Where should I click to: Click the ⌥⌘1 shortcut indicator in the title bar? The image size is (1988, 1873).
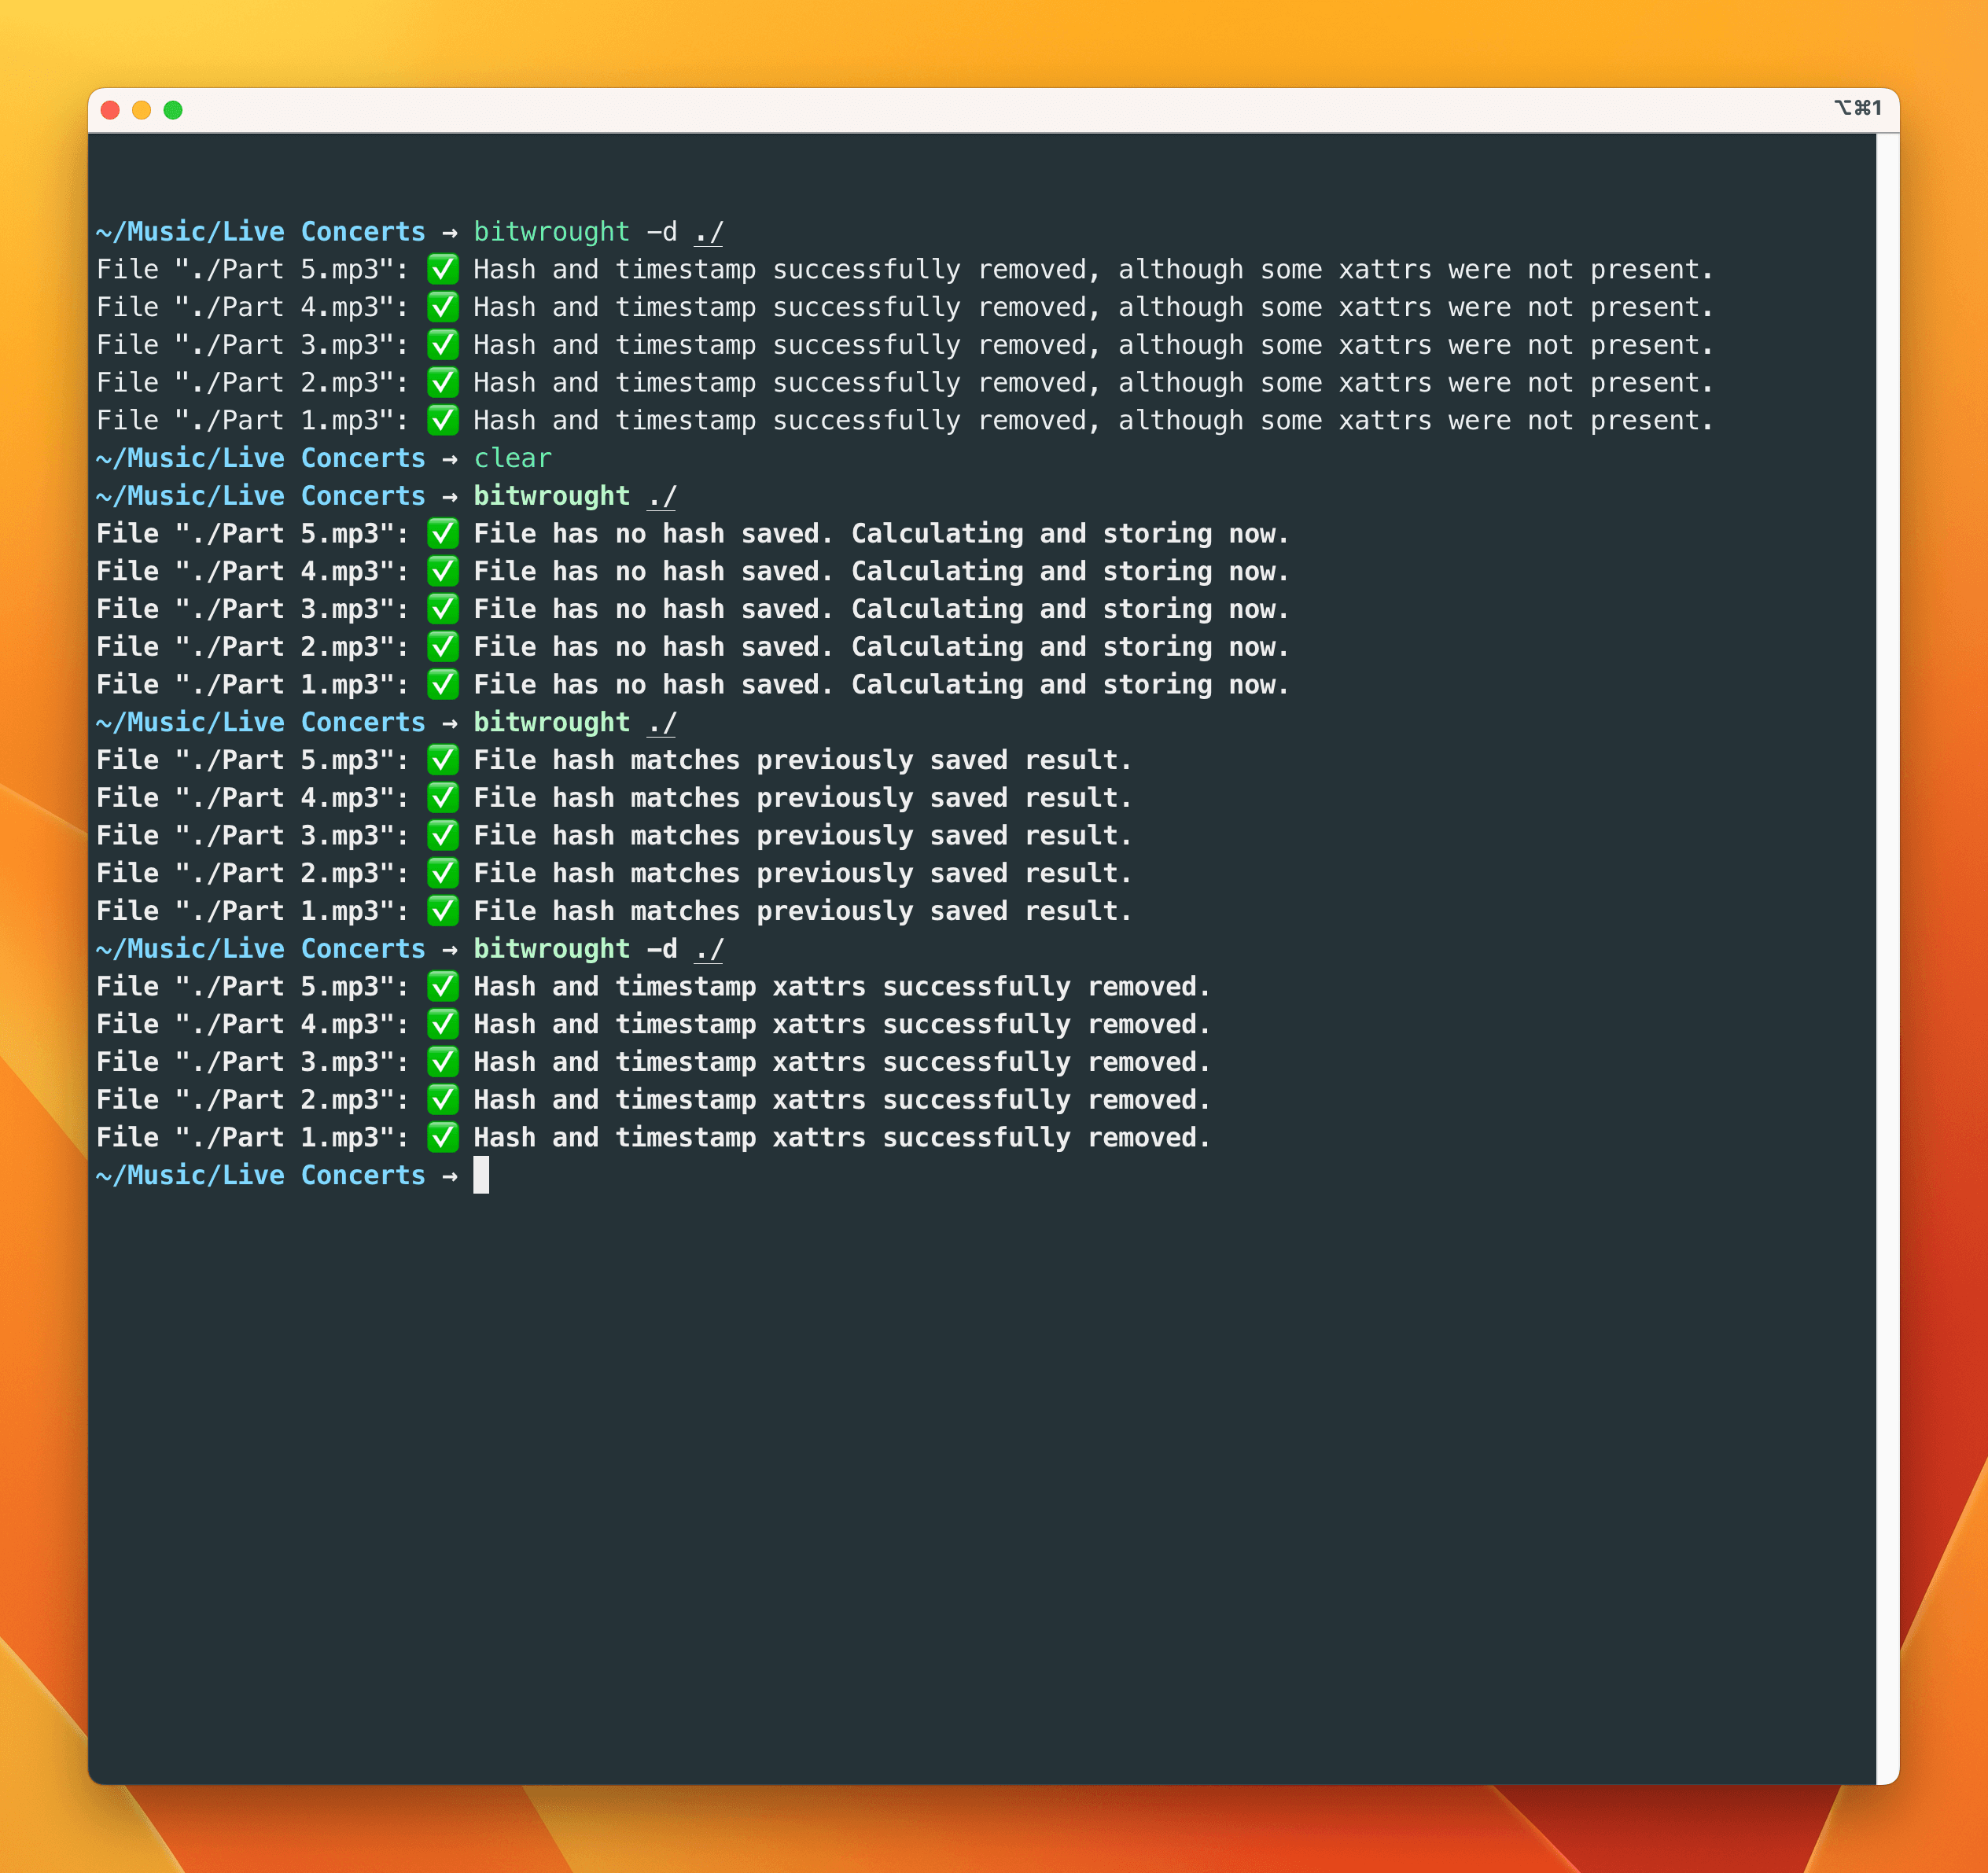coord(1857,108)
